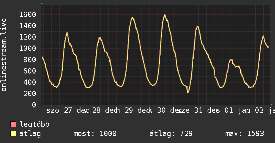Image resolution: width=275 pixels, height=143 pixels.
Task: Click the pink legtöbb legend swatch
Action: click(x=13, y=124)
